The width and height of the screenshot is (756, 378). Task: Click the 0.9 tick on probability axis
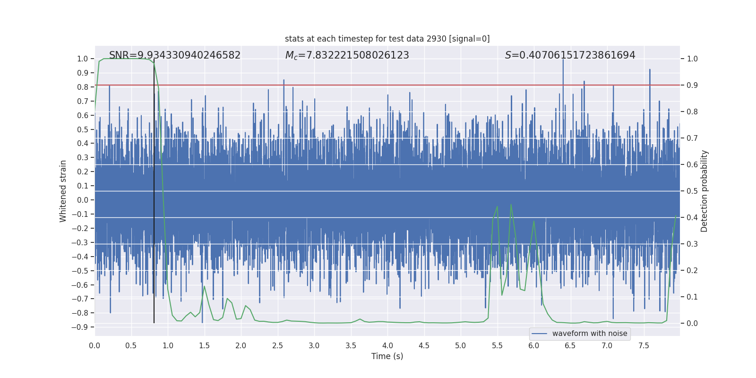[x=692, y=85]
